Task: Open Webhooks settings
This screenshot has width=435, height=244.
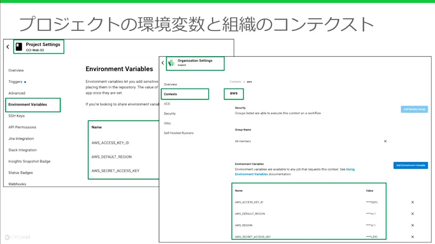Action: [x=17, y=184]
